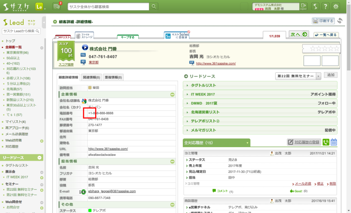Click the green phone call icon
The width and height of the screenshot is (351, 213).
coord(326,142)
